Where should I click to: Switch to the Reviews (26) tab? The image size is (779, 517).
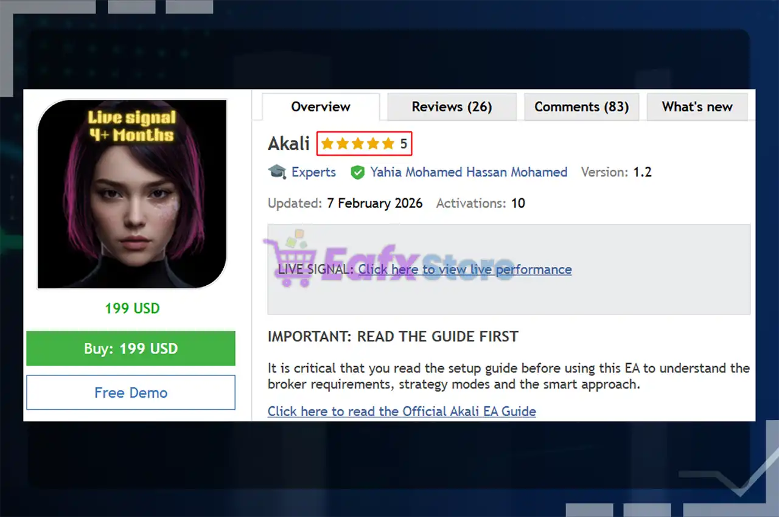tap(452, 107)
